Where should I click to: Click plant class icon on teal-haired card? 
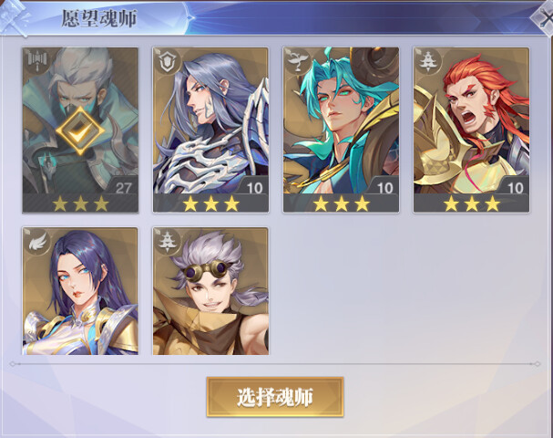tap(297, 61)
